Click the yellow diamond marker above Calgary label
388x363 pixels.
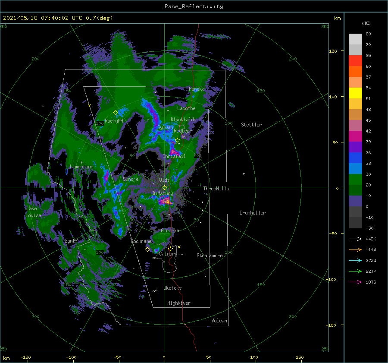pos(170,249)
